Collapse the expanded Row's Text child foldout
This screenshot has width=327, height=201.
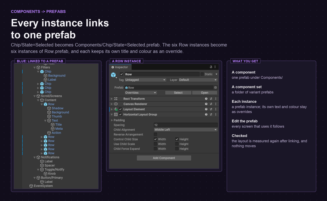tap(46, 120)
